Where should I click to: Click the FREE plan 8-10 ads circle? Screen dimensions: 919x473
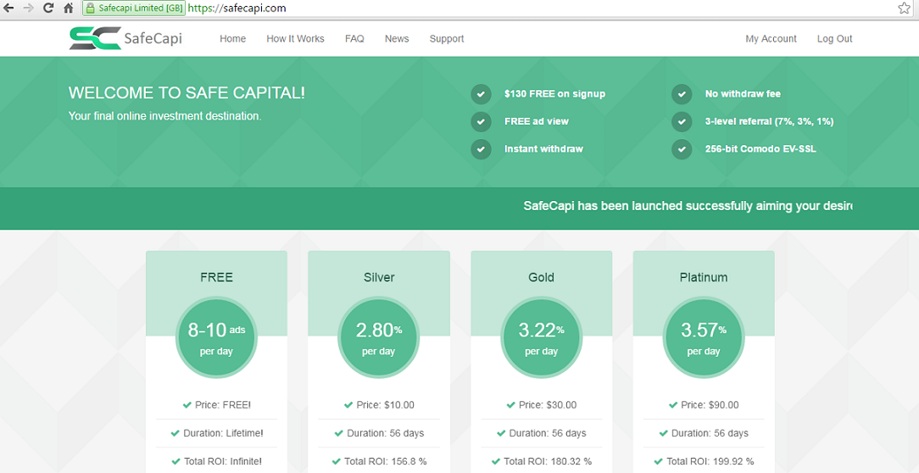click(216, 338)
